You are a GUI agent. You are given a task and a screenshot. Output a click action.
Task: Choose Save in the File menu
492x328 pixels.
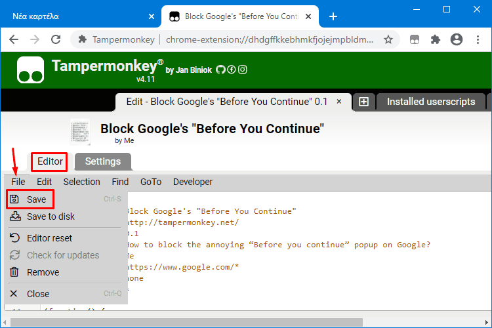pos(66,199)
